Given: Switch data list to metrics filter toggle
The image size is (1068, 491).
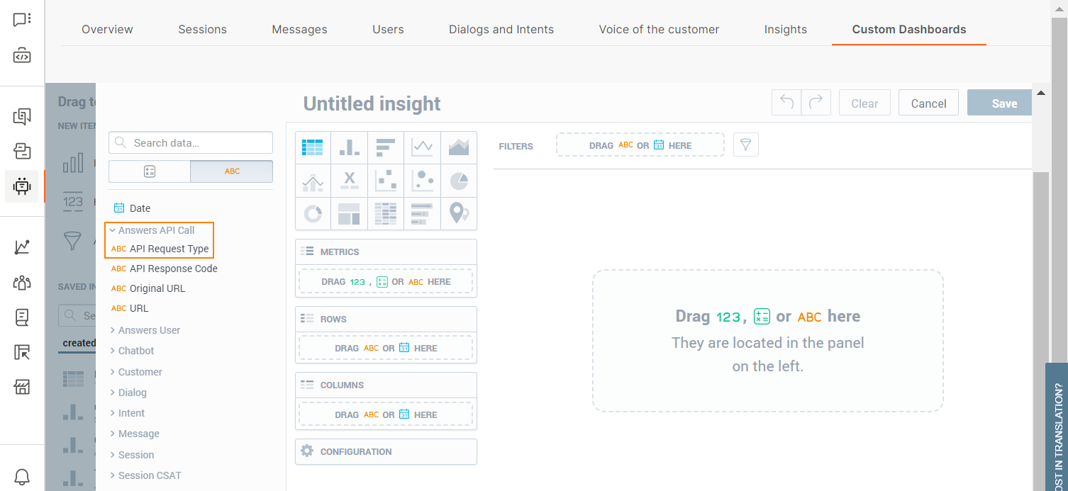Looking at the screenshot, I should tap(149, 171).
